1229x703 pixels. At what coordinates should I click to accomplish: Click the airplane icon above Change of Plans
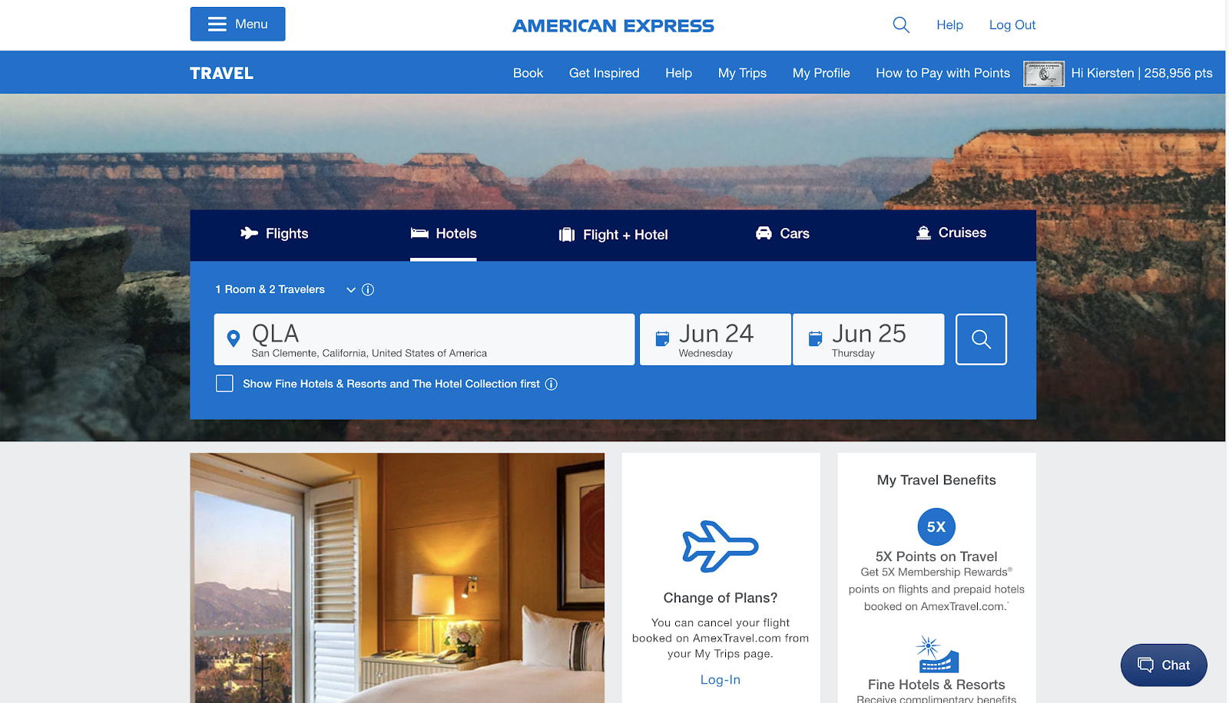click(x=721, y=546)
